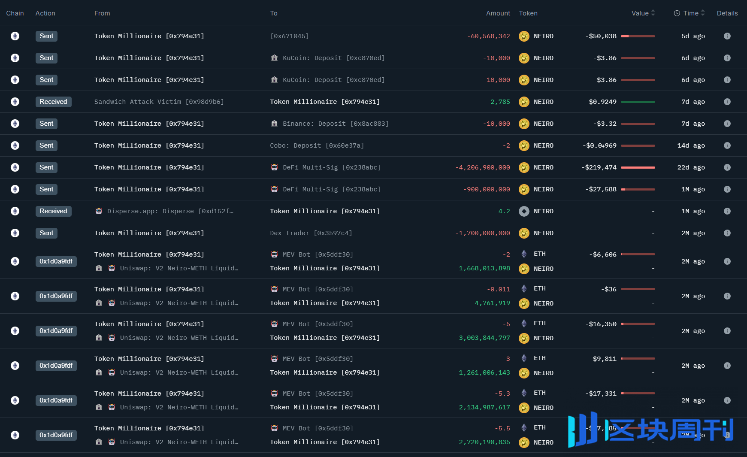Screen dimensions: 747x457
Task: Click NEIRO coin icon next to 1,668,013,898
Action: pyautogui.click(x=524, y=269)
